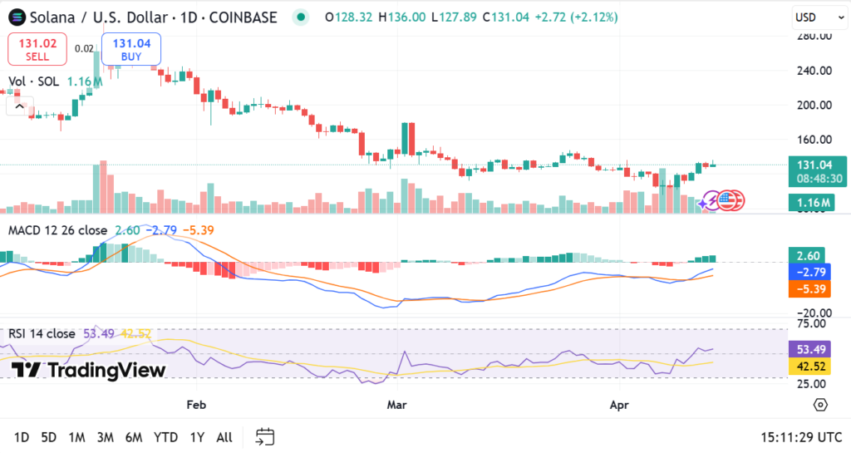Screen dimensions: 851x453
Task: Click the Mar date axis label
Action: point(396,405)
